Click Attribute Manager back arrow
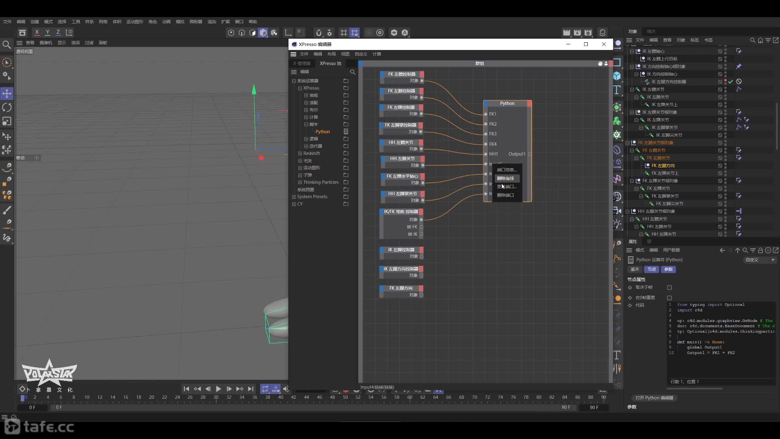This screenshot has height=439, width=780. [x=722, y=250]
